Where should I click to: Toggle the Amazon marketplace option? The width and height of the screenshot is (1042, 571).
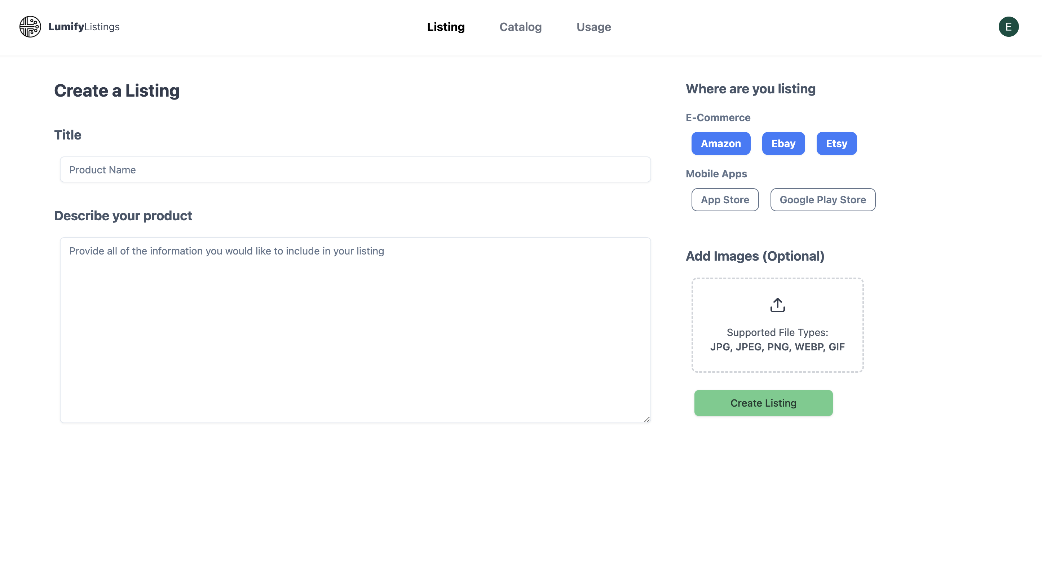720,143
